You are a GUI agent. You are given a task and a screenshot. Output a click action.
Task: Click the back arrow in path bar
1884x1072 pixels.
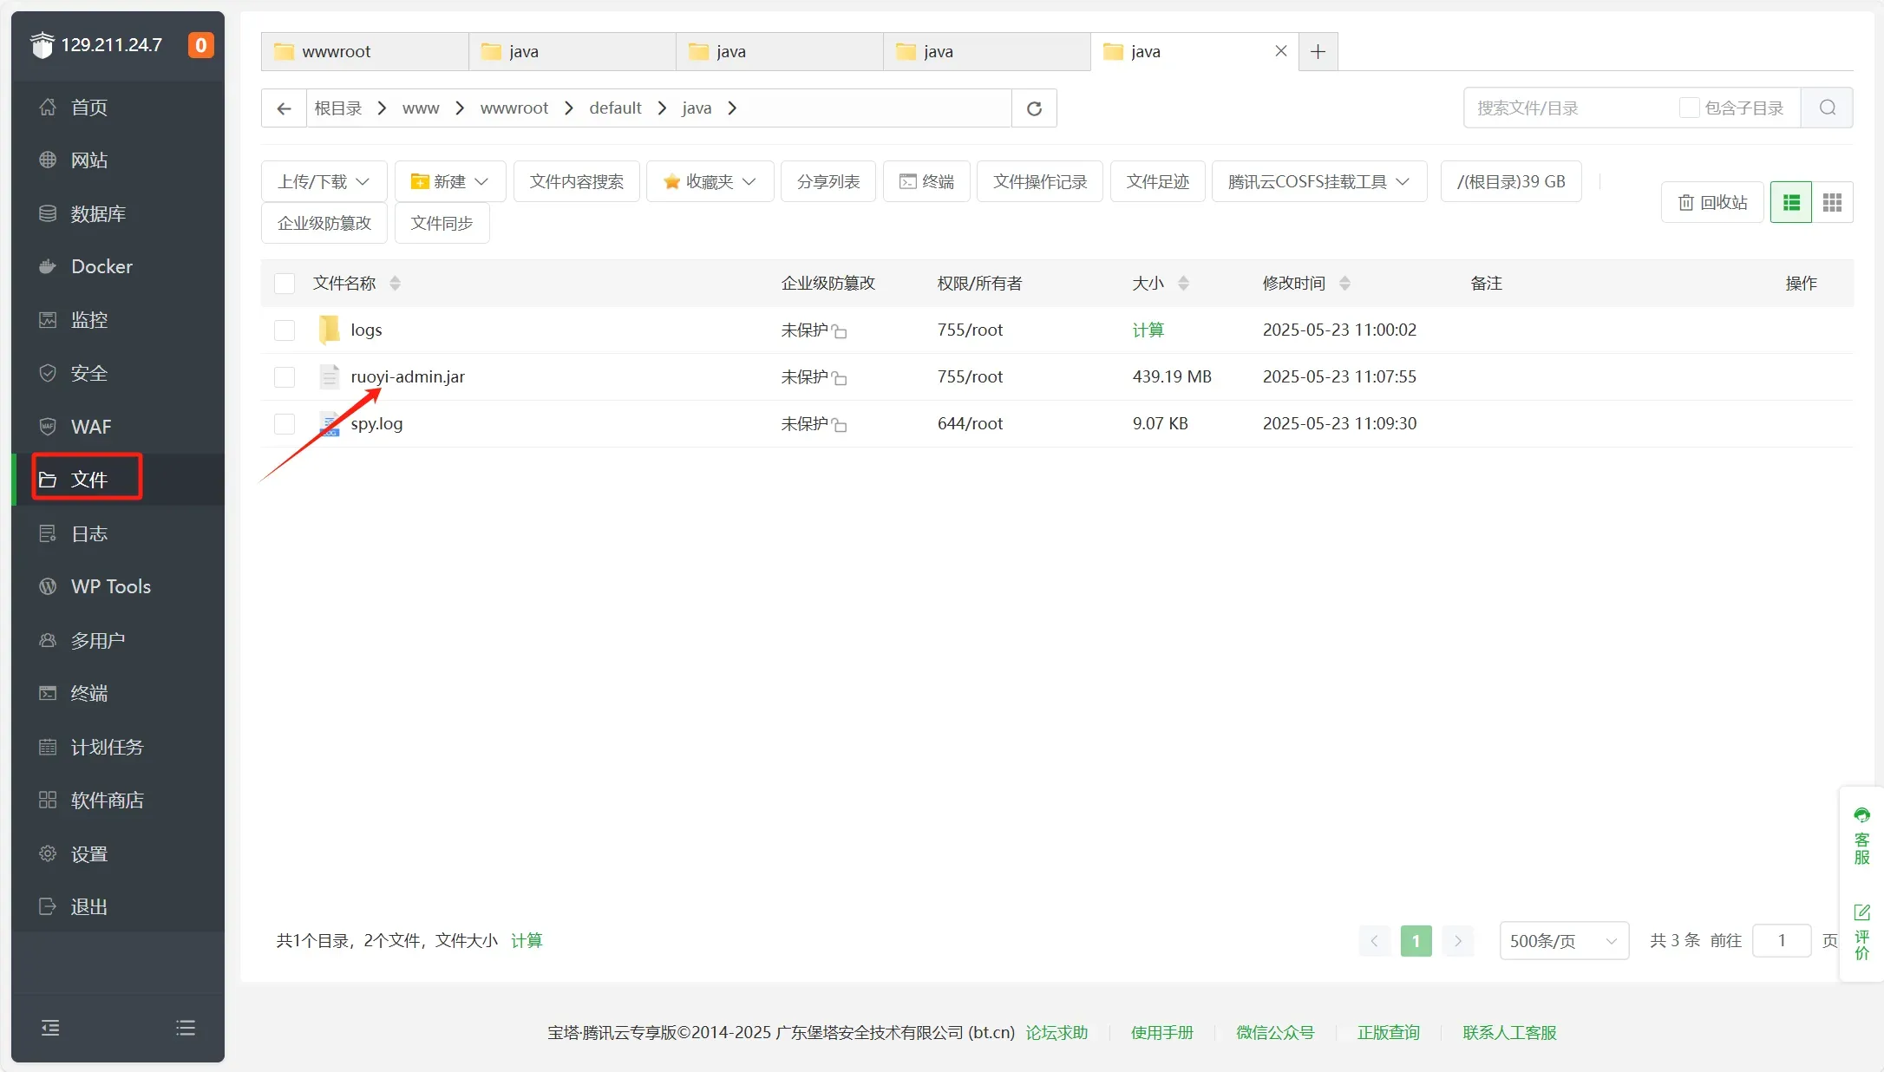pyautogui.click(x=284, y=108)
